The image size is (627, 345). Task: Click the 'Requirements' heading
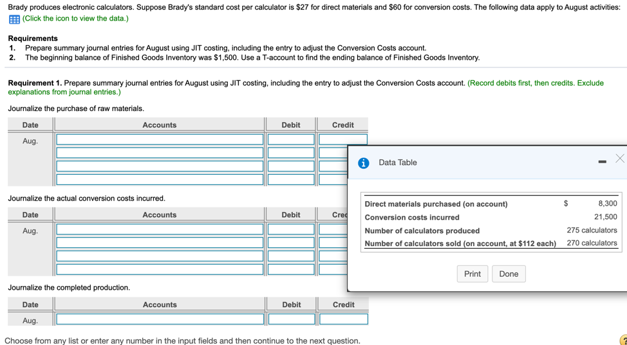(x=33, y=39)
